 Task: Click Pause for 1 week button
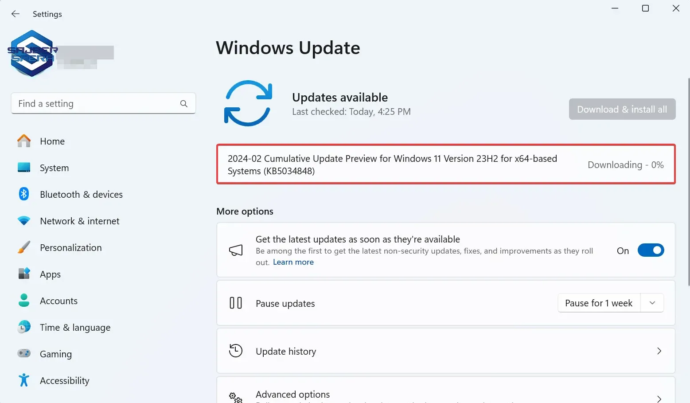598,303
